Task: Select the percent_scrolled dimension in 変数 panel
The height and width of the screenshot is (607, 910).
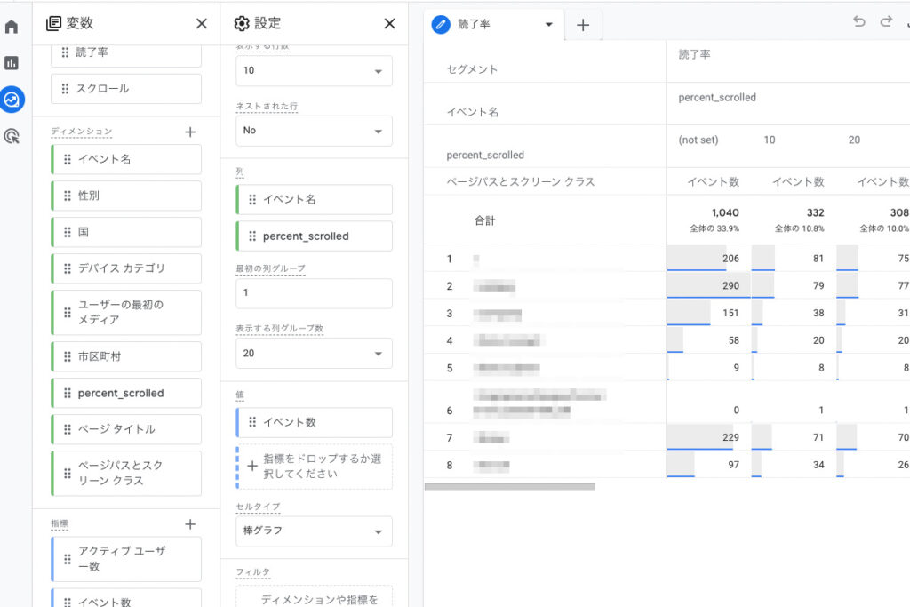Action: [126, 393]
